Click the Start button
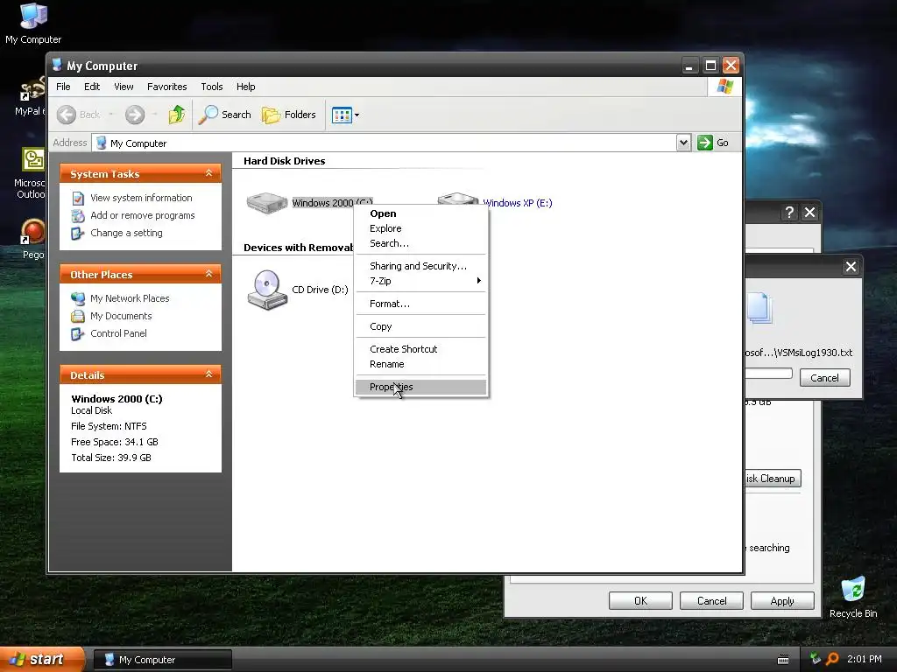 tap(40, 660)
